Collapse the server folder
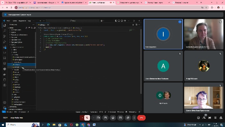Viewport: 225px width, 127px height. (15, 52)
